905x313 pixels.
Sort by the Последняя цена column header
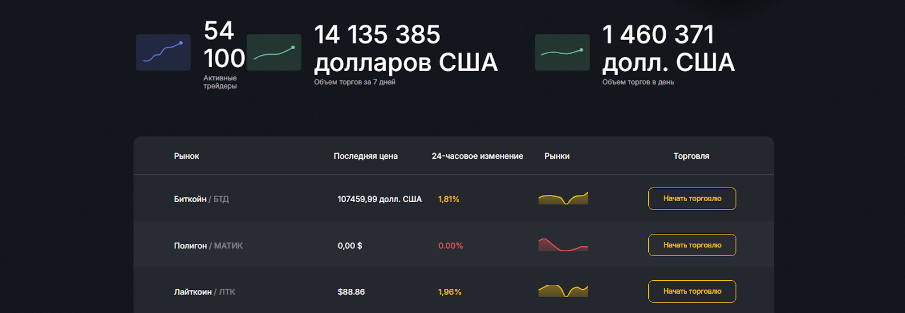tap(365, 156)
